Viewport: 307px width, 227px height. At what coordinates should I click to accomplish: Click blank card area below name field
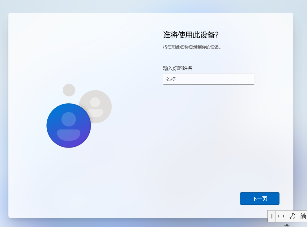(x=208, y=137)
